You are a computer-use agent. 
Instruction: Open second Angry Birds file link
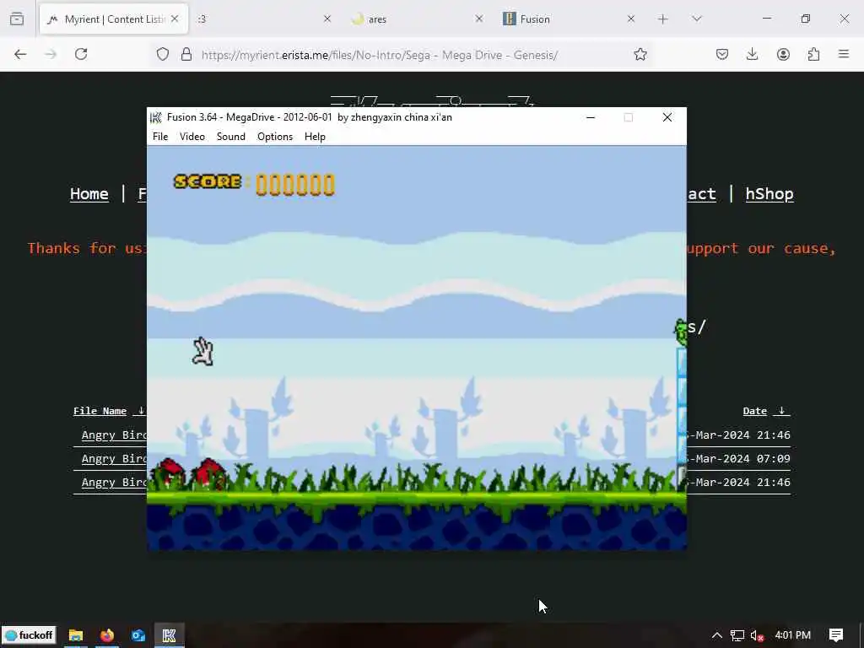[x=114, y=459]
